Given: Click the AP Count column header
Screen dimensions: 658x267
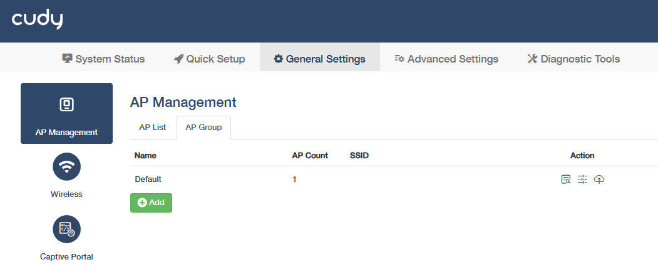Looking at the screenshot, I should tap(310, 155).
